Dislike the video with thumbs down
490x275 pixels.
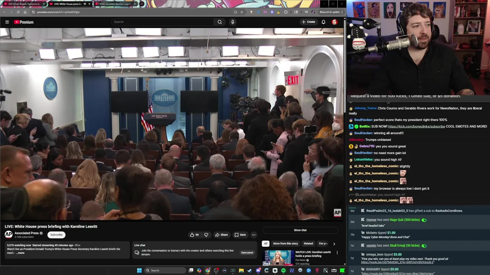(x=206, y=235)
